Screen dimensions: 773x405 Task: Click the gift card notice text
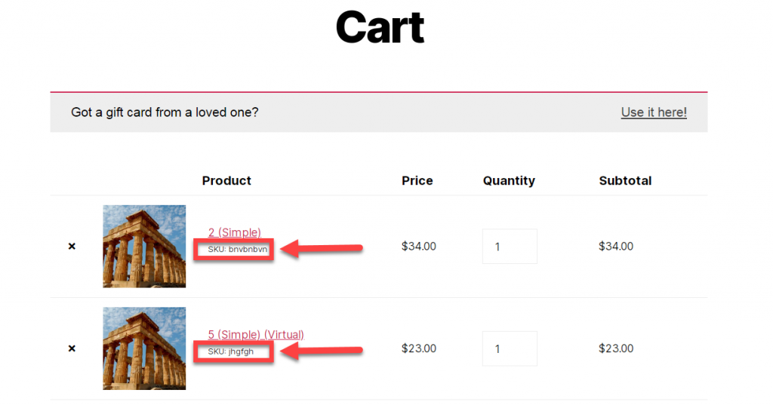[165, 112]
